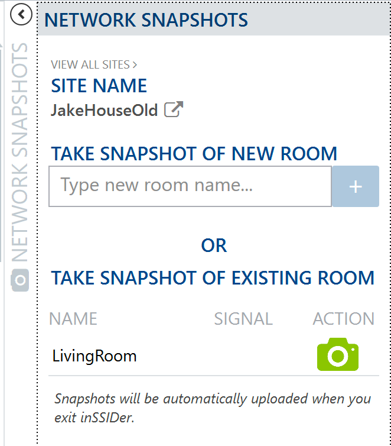Click the Take Snapshot of Existing Room heading

pos(213,277)
